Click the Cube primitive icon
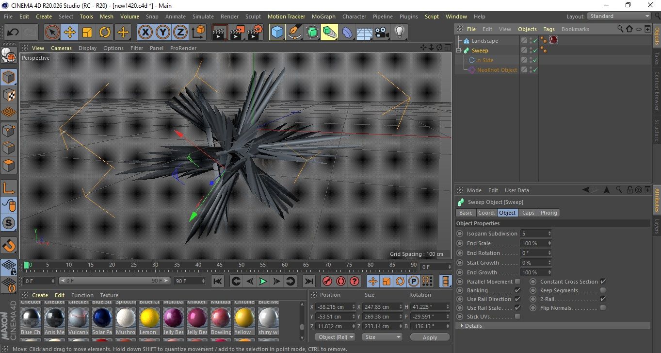This screenshot has width=661, height=353. (x=277, y=33)
